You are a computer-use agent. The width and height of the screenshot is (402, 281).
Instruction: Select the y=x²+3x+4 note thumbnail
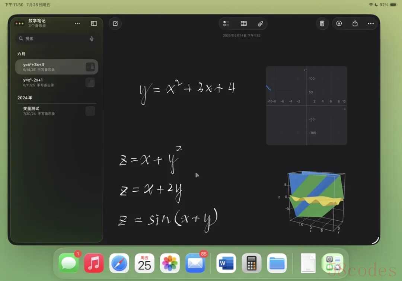pos(90,67)
